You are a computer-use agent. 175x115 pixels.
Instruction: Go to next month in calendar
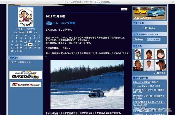[x=36, y=32]
